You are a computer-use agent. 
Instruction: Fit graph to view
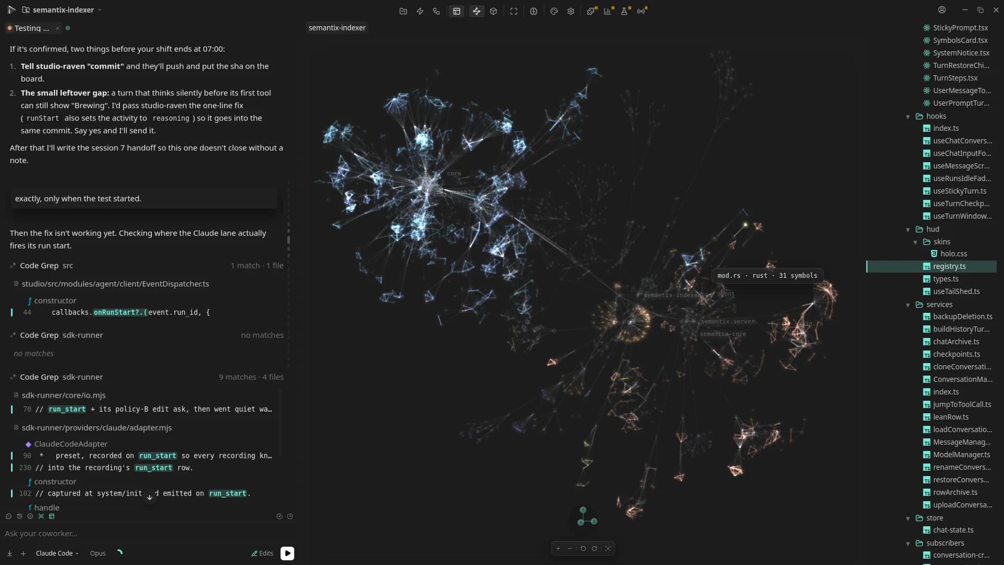[608, 548]
